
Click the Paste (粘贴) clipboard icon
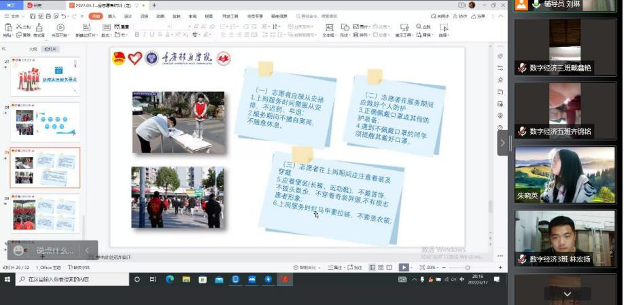pos(7,28)
